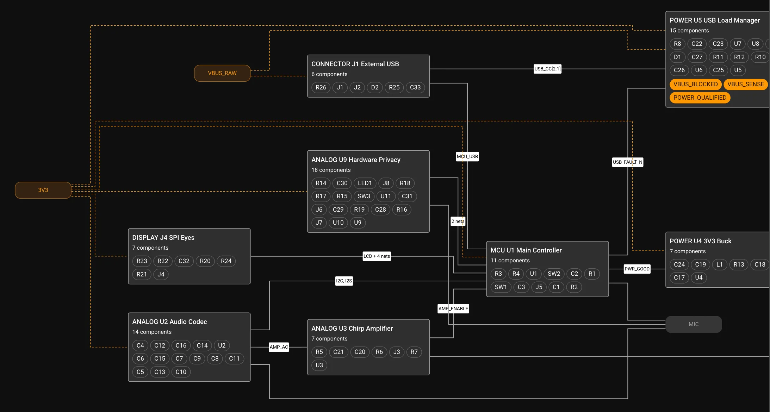Click component C29 chip
Viewport: 770px width, 412px height.
click(338, 210)
